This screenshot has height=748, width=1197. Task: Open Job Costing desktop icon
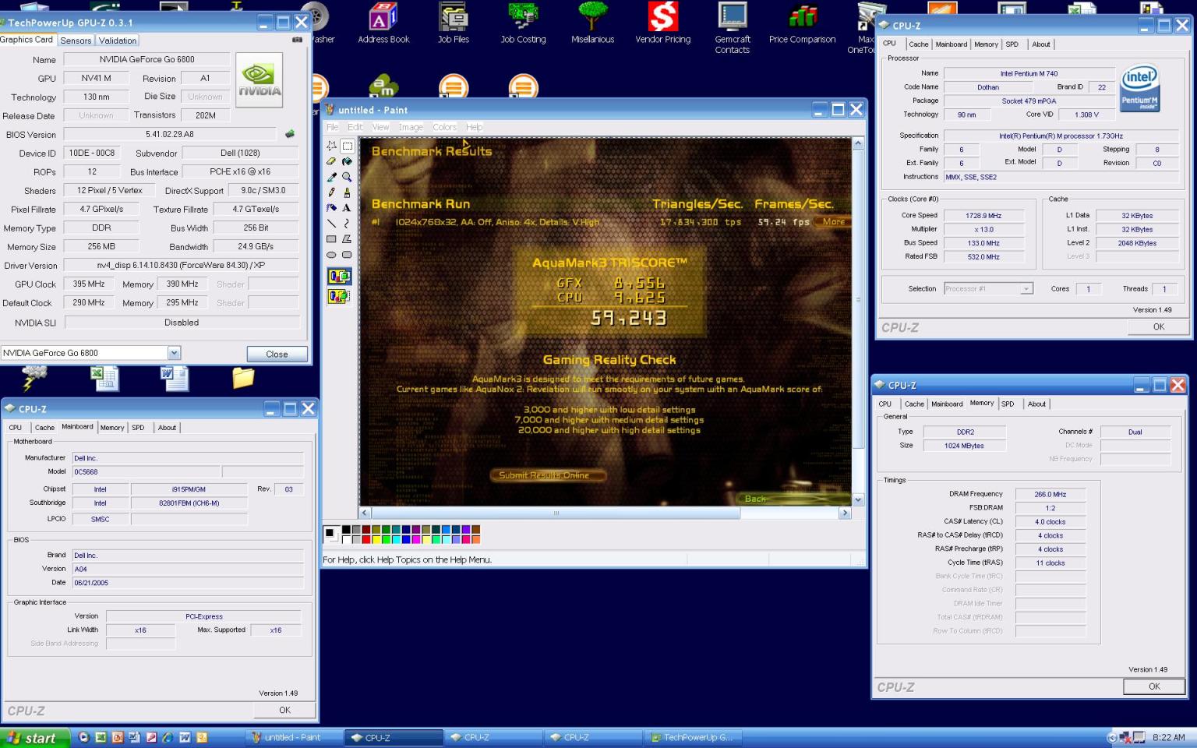[523, 22]
